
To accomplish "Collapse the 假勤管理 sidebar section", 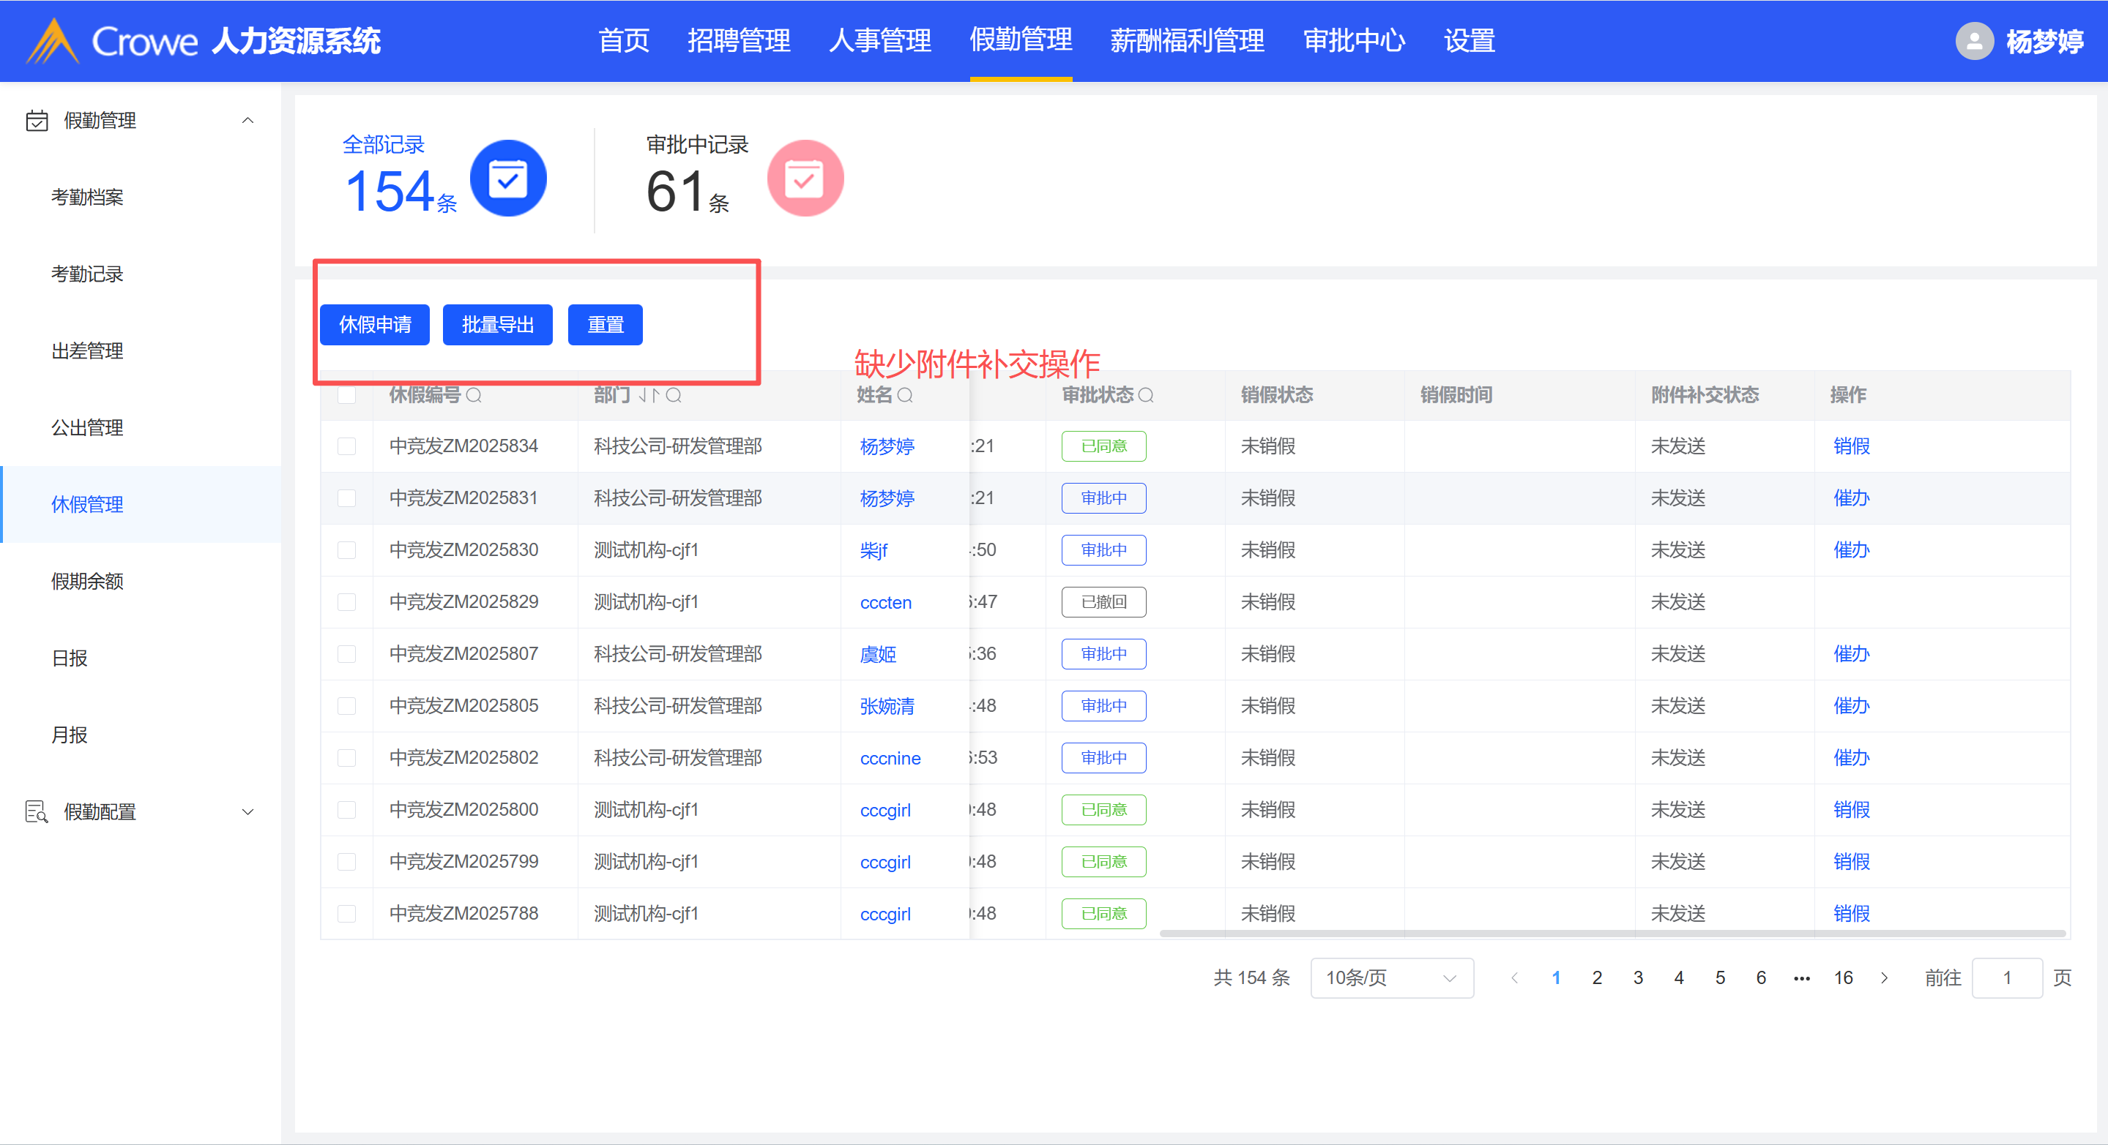I will click(x=247, y=121).
